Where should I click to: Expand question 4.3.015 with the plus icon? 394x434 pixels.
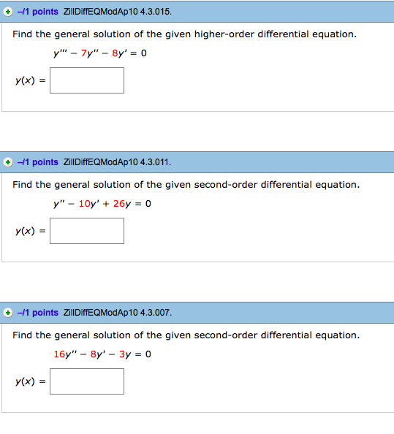point(8,12)
